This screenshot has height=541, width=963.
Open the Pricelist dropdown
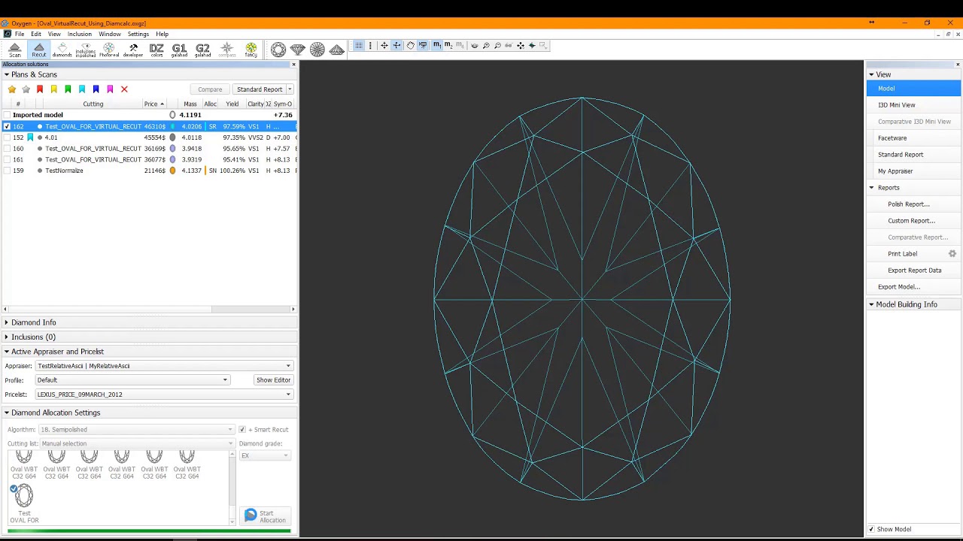tap(164, 394)
